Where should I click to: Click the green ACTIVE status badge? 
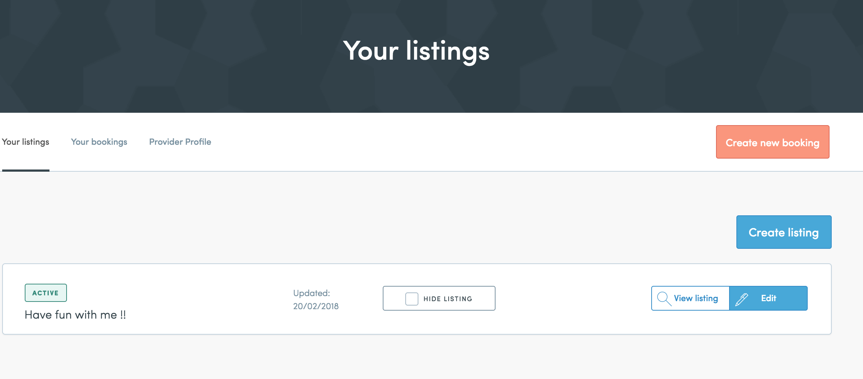click(45, 293)
